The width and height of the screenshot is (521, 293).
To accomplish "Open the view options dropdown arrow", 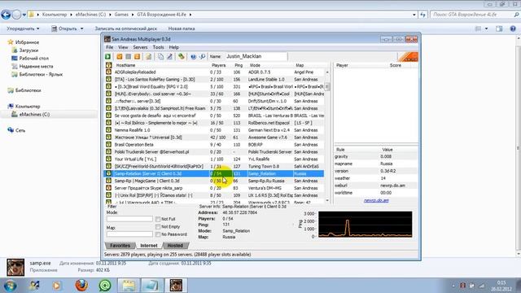I will [487, 28].
